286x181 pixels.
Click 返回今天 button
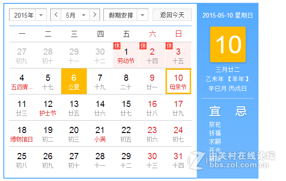[x=172, y=15]
